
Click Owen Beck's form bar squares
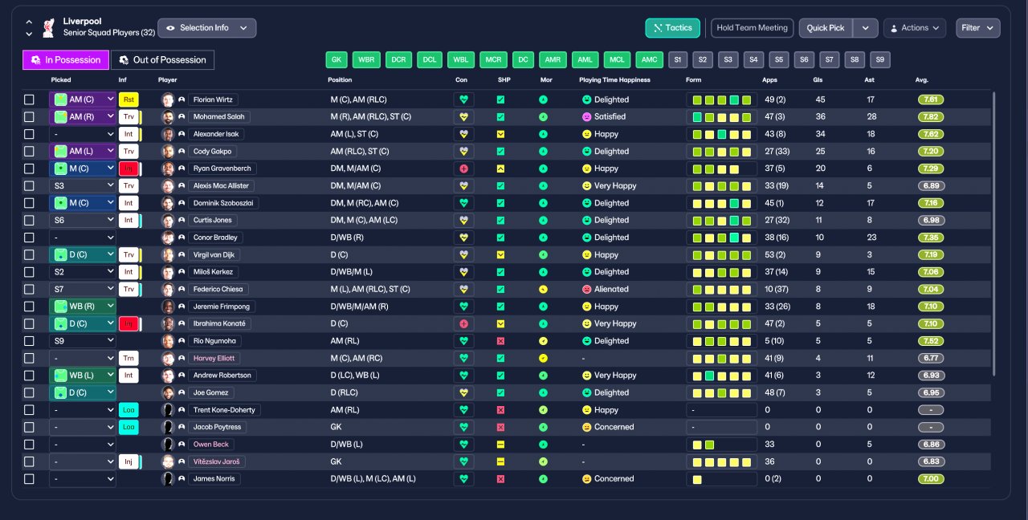click(x=704, y=445)
